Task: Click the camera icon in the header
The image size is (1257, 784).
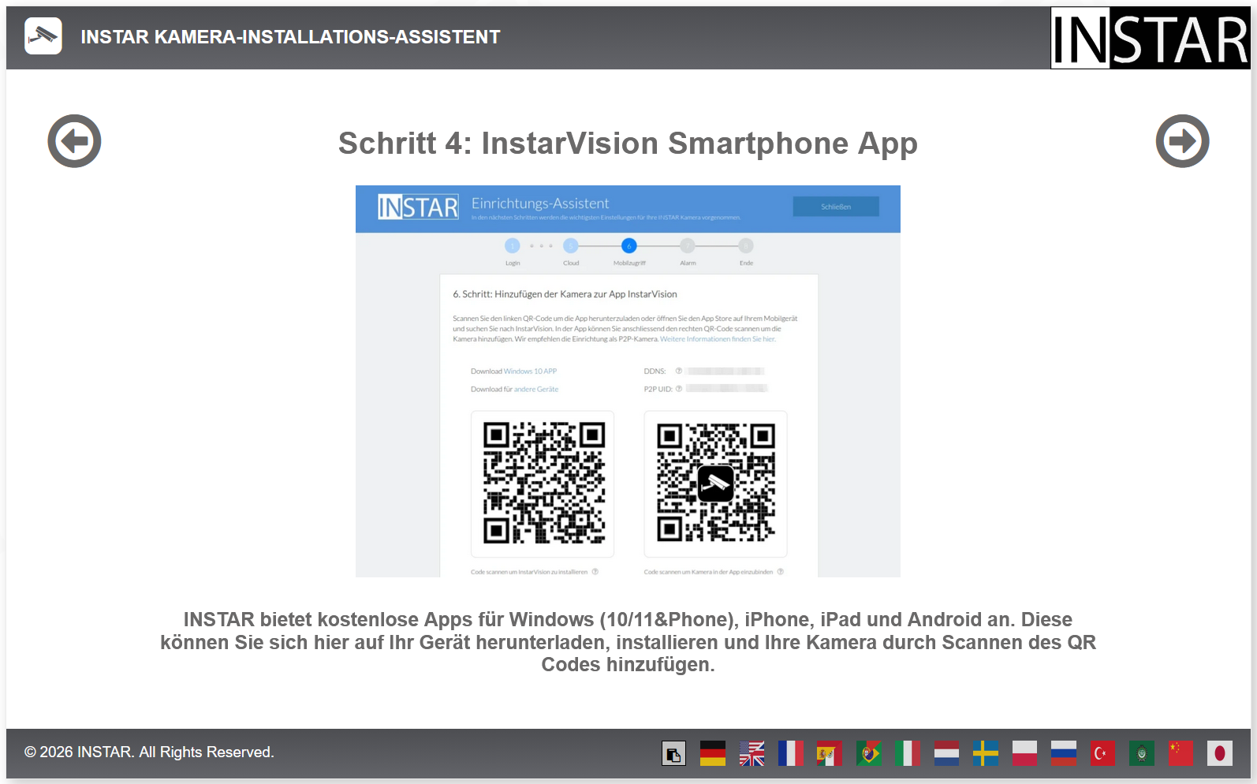Action: (43, 36)
